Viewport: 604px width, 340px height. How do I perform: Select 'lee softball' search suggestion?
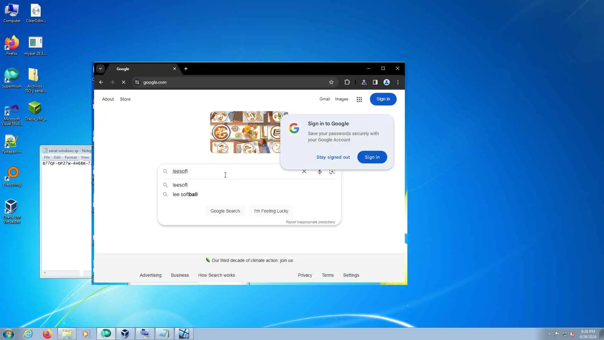185,195
